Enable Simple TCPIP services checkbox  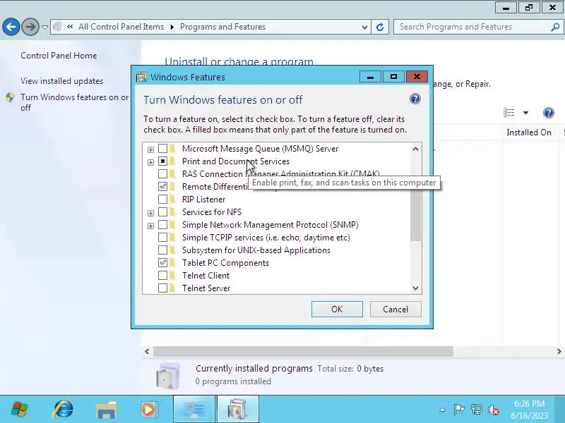coord(163,238)
